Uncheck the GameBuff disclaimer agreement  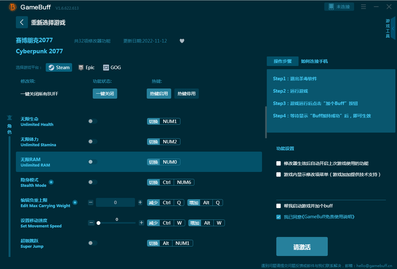[279, 217]
